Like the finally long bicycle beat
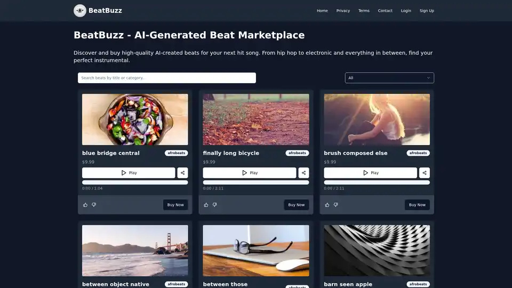This screenshot has width=512, height=288. 206,205
